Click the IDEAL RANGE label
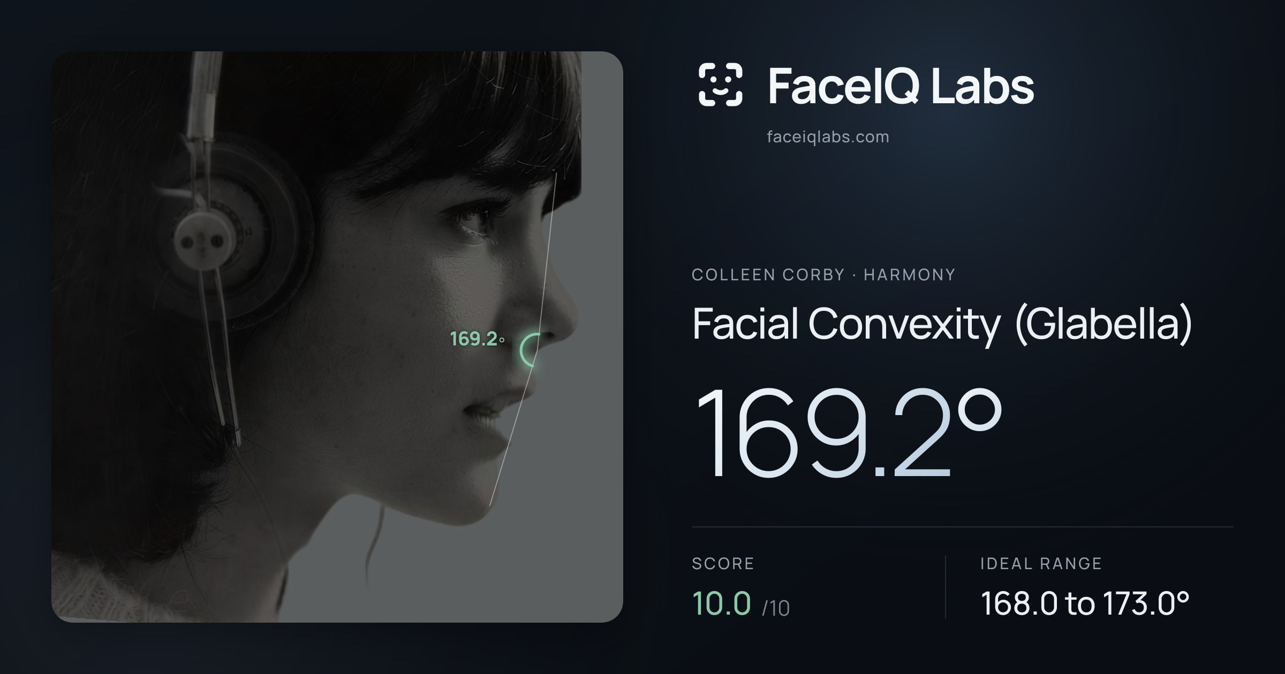 click(1041, 564)
